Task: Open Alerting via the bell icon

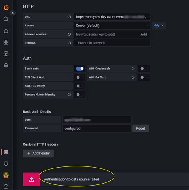Action: pyautogui.click(x=6, y=65)
